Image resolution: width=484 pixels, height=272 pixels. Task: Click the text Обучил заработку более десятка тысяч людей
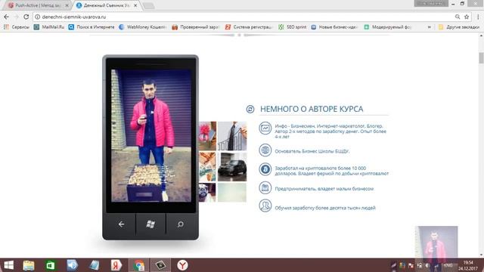pos(325,208)
